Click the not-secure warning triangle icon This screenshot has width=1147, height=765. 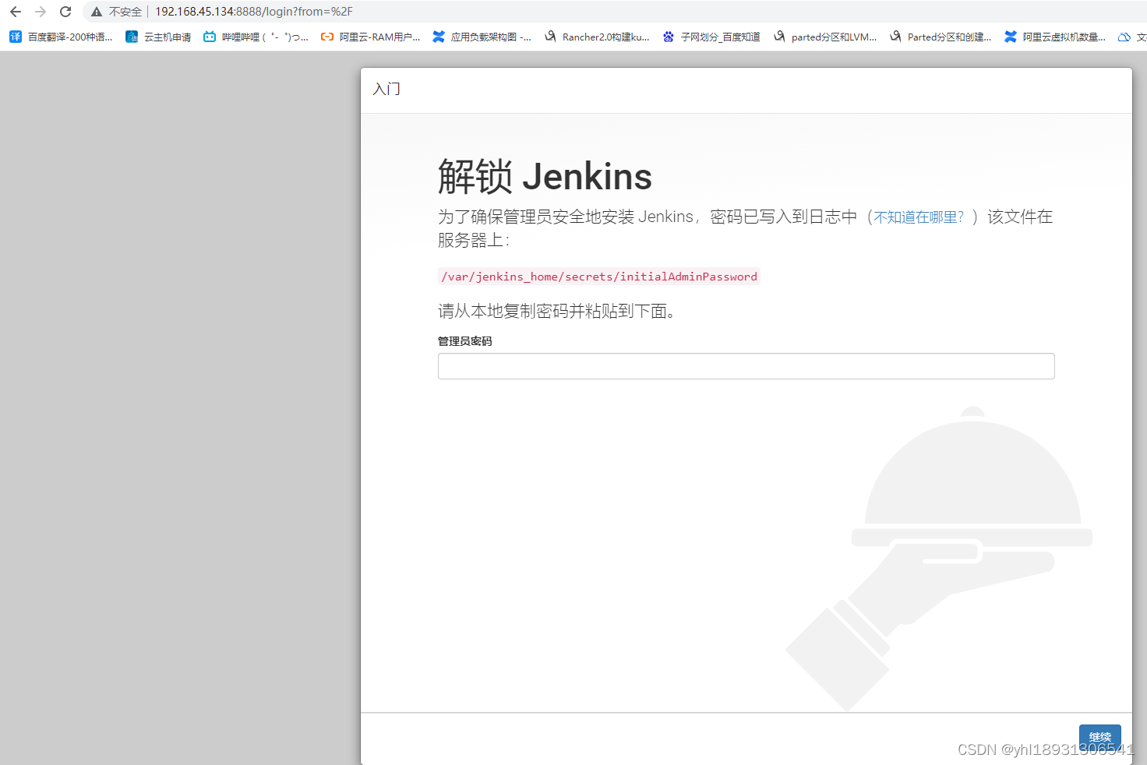97,12
